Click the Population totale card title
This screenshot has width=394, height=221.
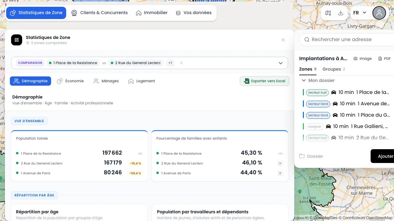32,138
